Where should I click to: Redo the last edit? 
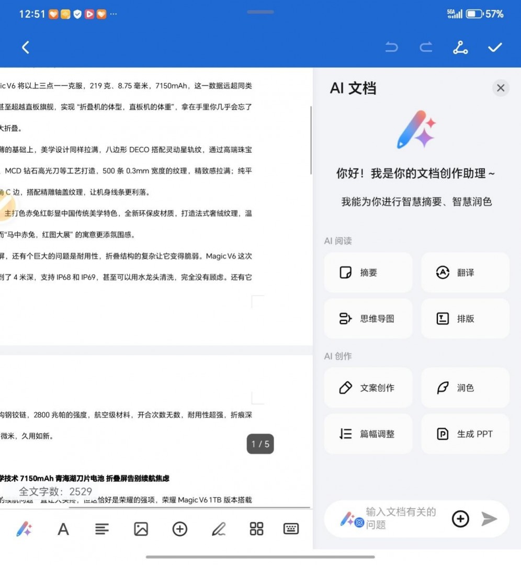tap(426, 47)
